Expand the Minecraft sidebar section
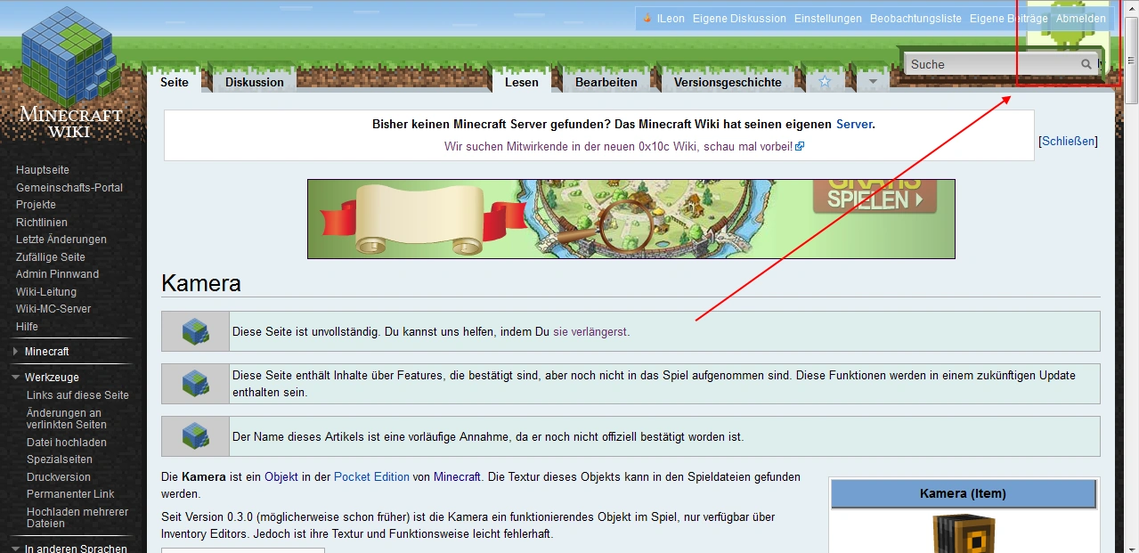Image resolution: width=1139 pixels, height=553 pixels. point(46,352)
